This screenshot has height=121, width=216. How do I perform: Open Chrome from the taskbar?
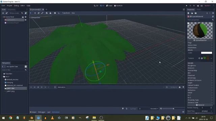pos(10,118)
